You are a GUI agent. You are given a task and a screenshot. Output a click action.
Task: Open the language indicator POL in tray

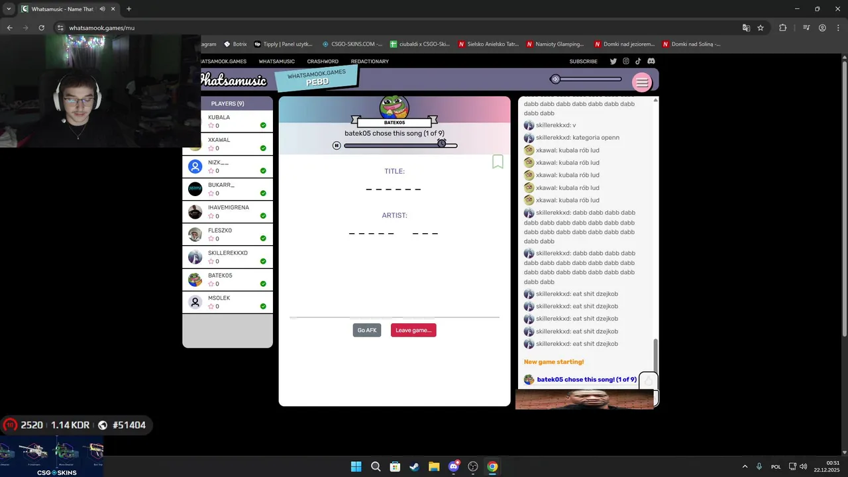tap(776, 466)
